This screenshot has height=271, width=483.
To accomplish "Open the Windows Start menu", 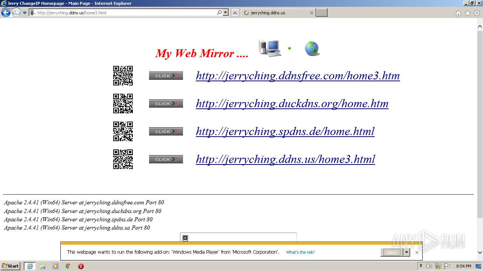I will pos(11,266).
